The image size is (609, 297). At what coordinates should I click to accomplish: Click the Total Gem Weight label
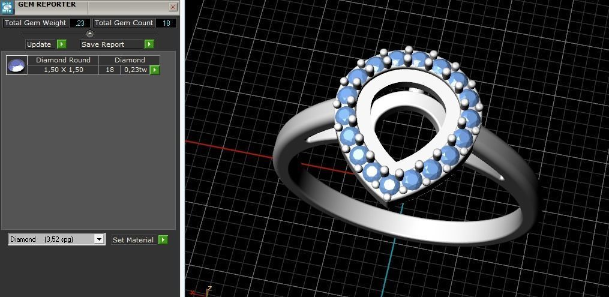(x=36, y=23)
